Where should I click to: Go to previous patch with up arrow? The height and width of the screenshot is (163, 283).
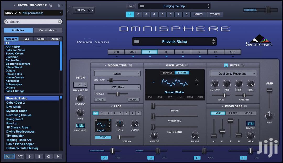[39, 156]
